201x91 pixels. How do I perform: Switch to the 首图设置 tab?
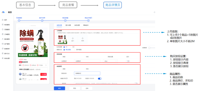click(59, 25)
